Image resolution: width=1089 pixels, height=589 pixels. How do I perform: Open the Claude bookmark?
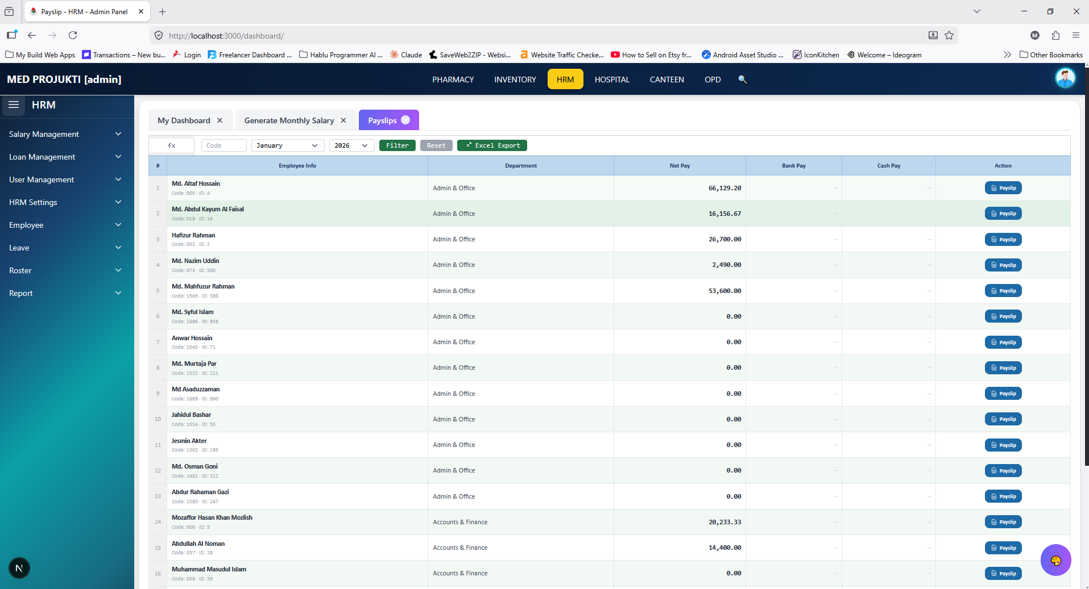tap(406, 55)
